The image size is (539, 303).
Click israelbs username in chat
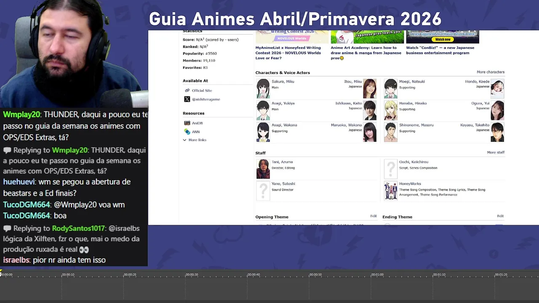click(x=16, y=260)
